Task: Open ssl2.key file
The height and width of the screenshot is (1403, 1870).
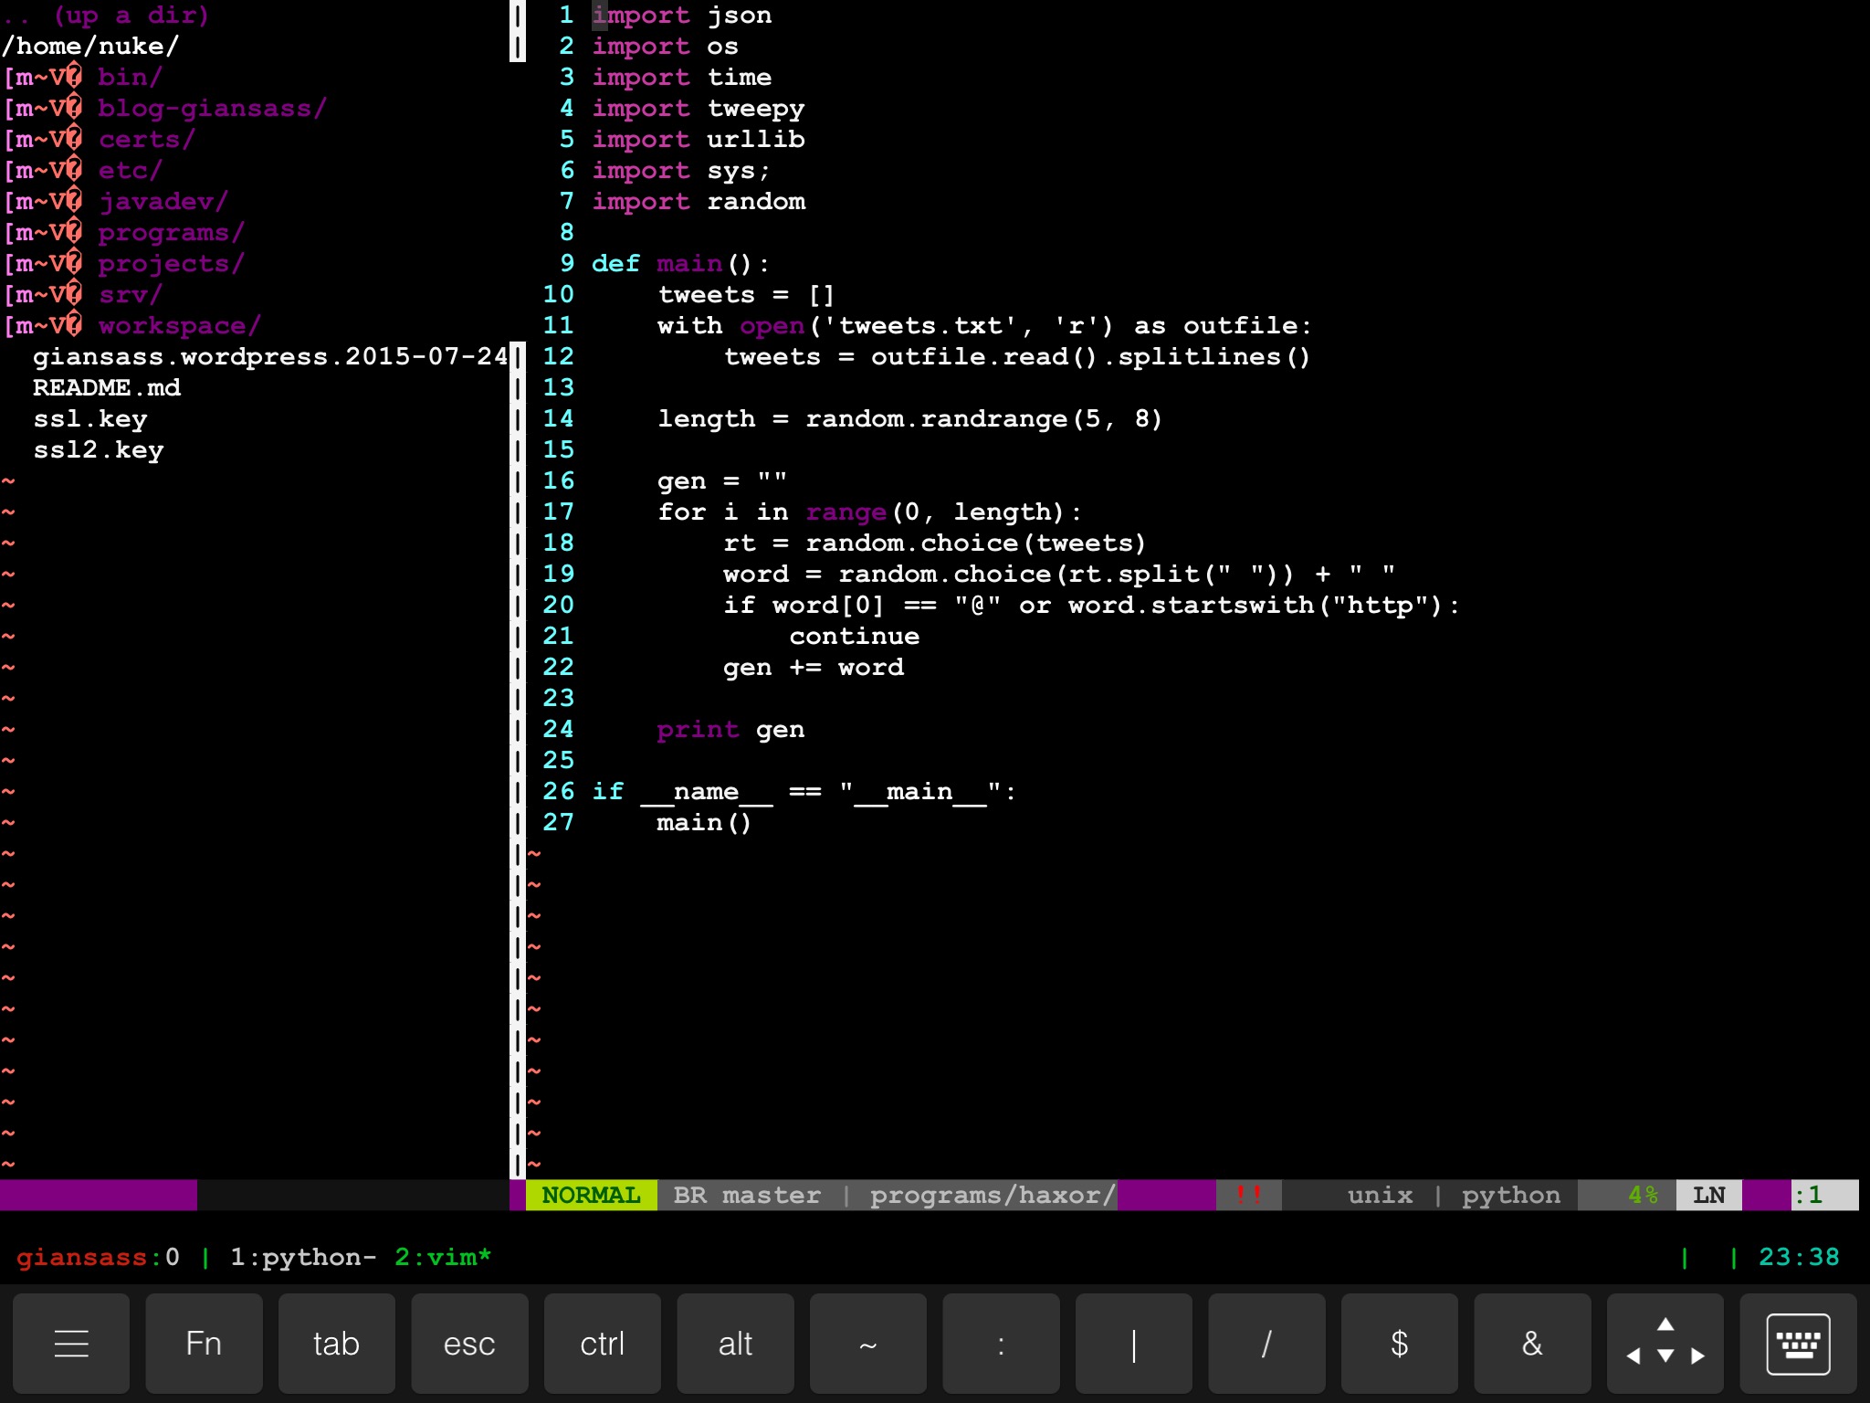Action: (99, 450)
